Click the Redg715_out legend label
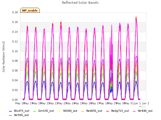161x120 pixels. 120,111
